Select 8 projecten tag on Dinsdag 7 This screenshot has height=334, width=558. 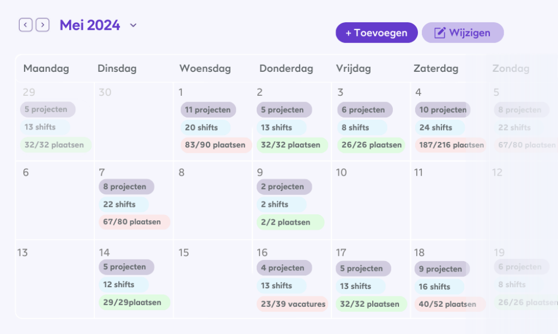126,187
